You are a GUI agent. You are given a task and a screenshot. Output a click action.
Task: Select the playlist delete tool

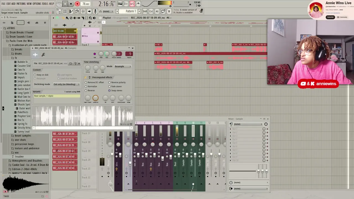(x=71, y=18)
